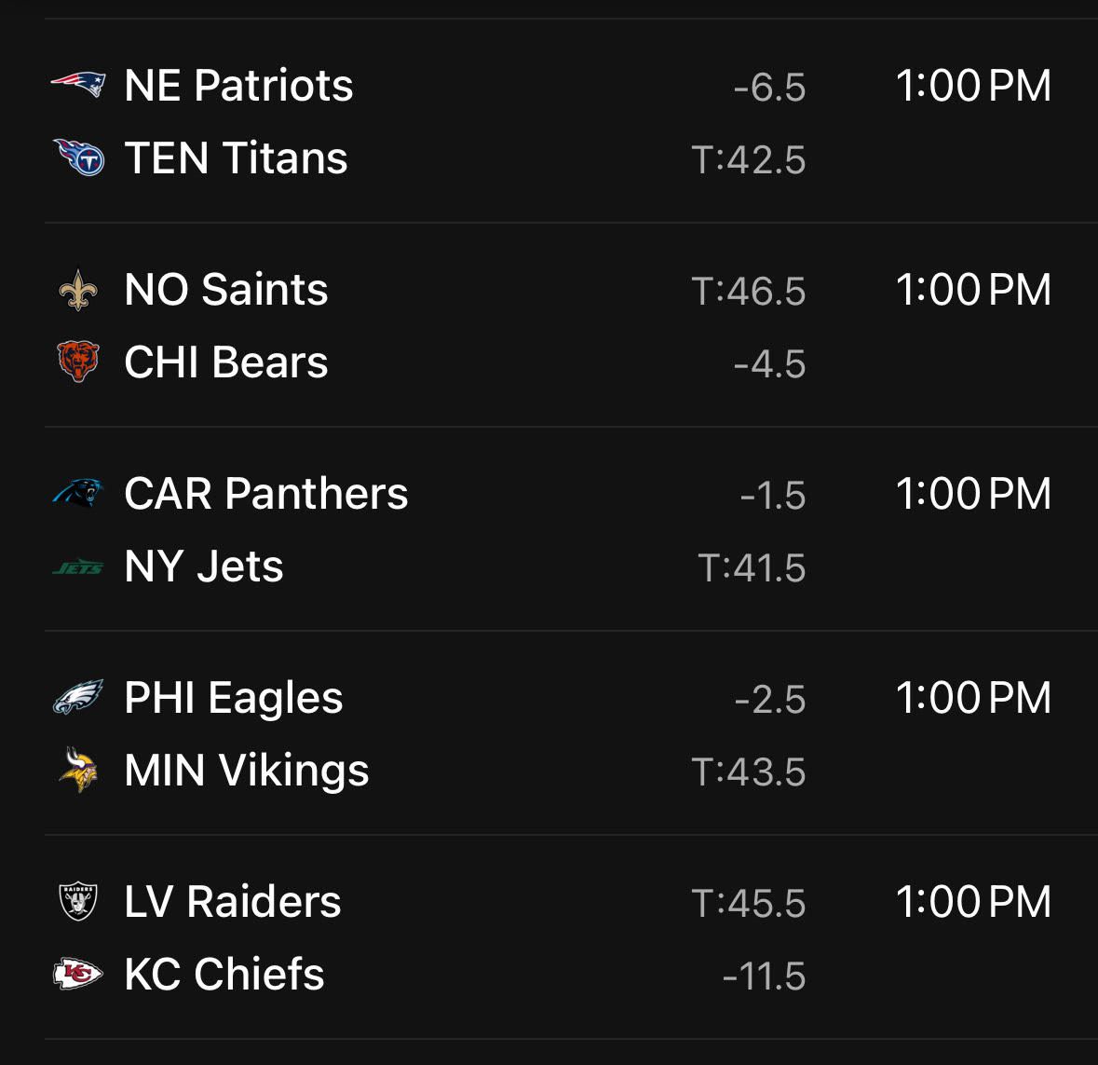This screenshot has height=1065, width=1098.
Task: Click the Carolina Panthers logo icon
Action: pyautogui.click(x=77, y=493)
